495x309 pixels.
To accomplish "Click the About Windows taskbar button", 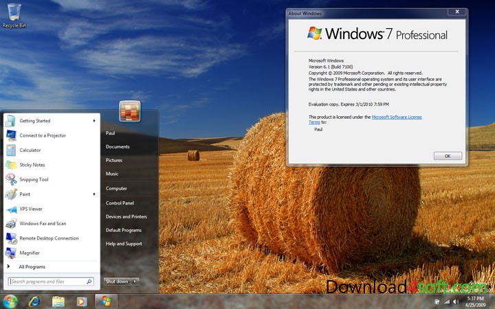I will [x=106, y=301].
